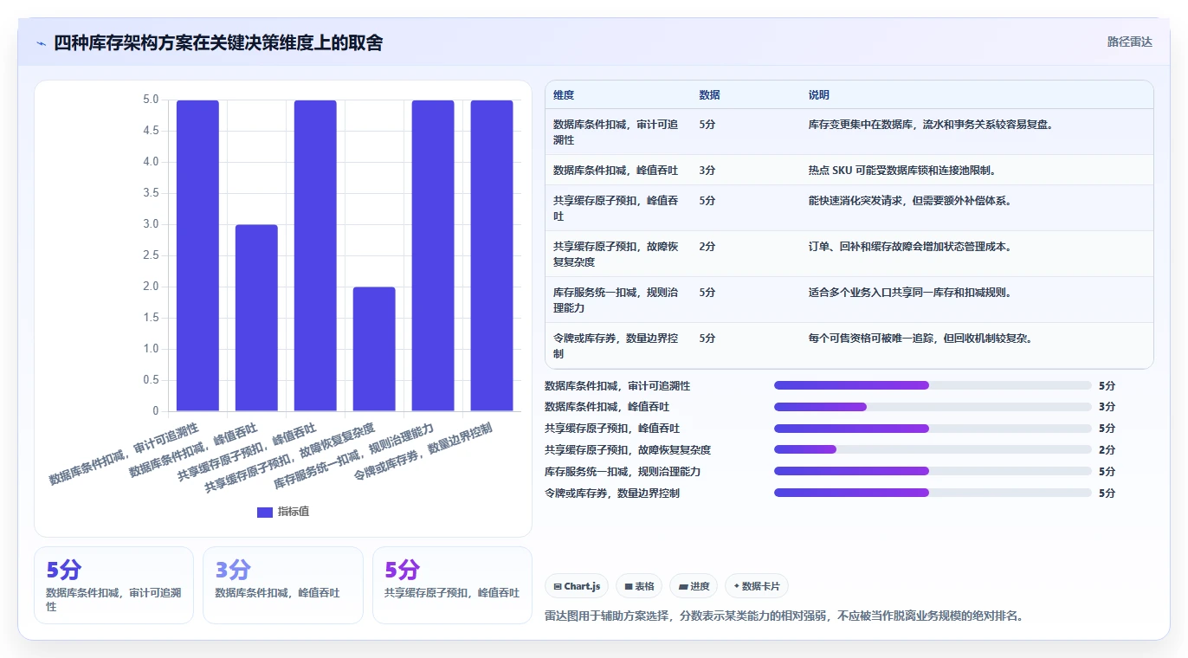Click table cell 数据库条件扣减，峰值吞吐
1188x658 pixels.
click(x=617, y=171)
